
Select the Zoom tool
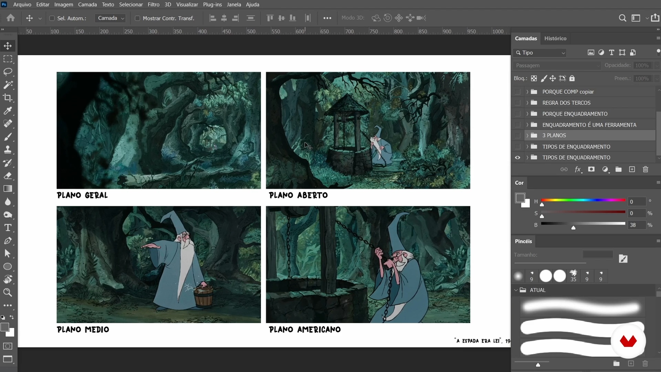8,292
